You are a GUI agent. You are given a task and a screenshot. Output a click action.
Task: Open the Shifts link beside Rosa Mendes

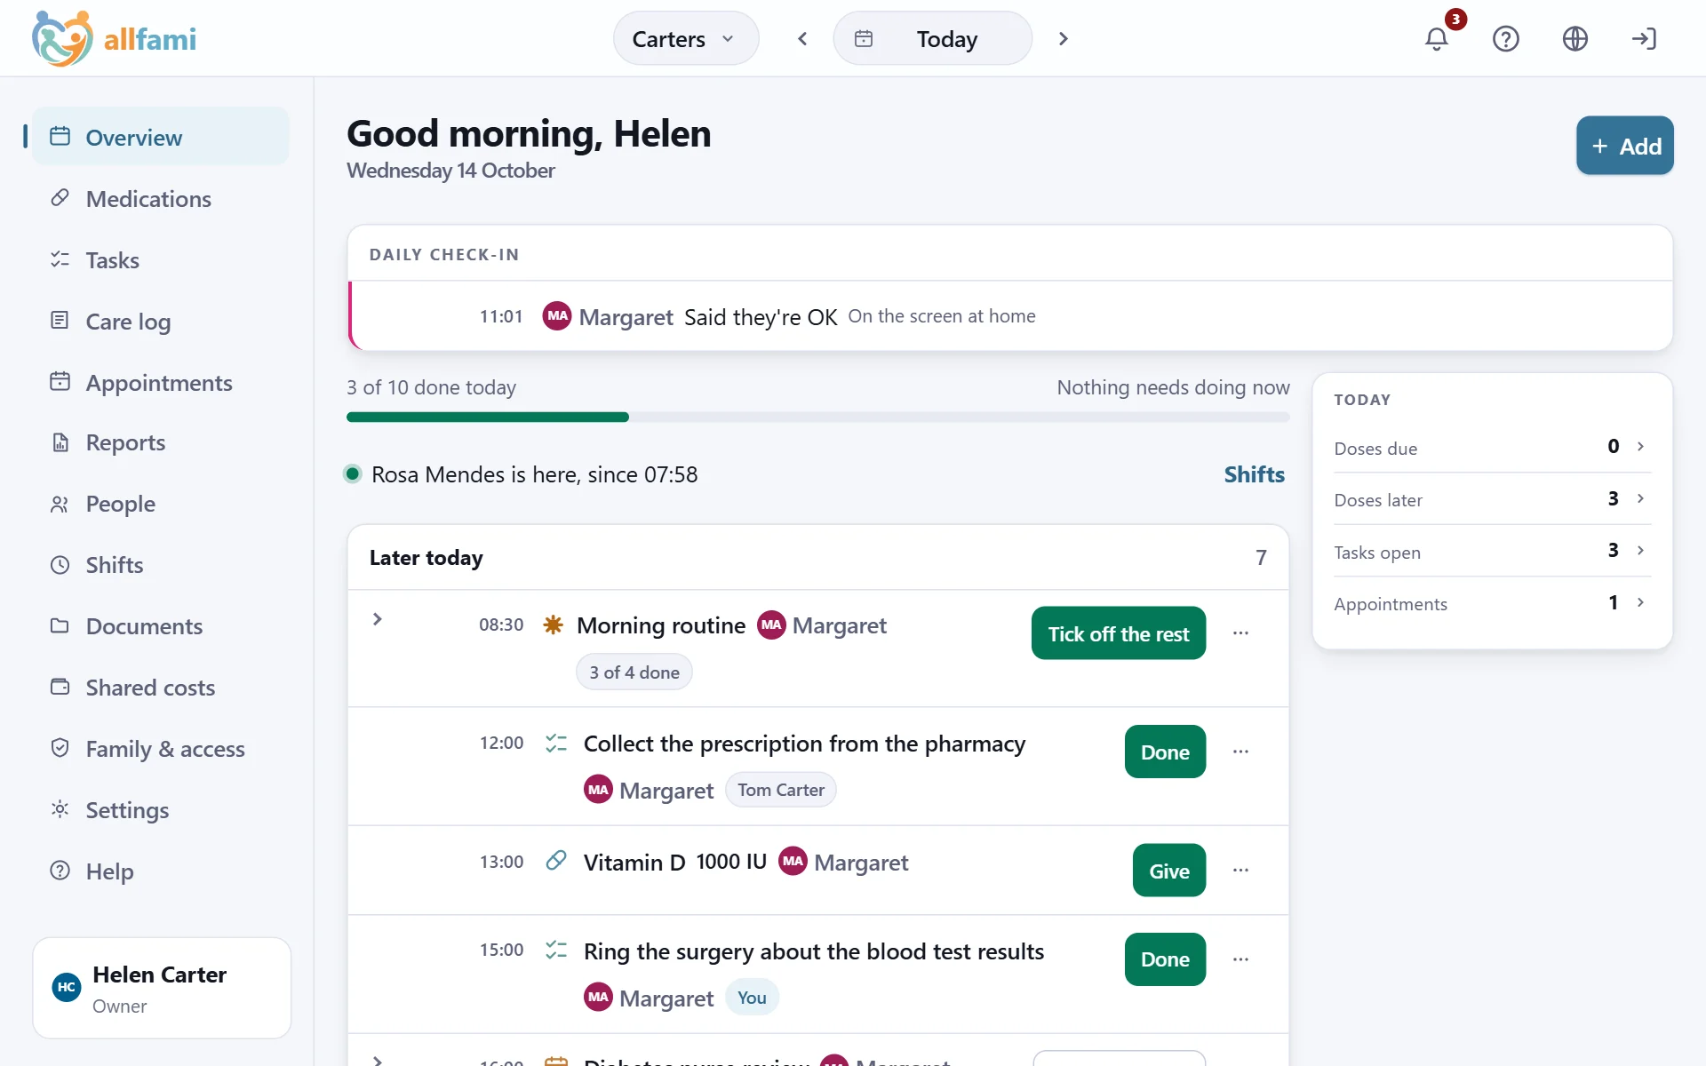[x=1254, y=474]
